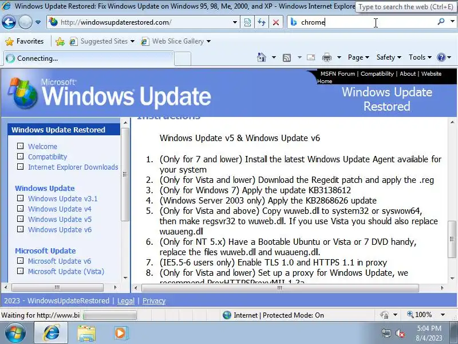Select Windows Update v3.1 sidebar link
This screenshot has height=344, width=458.
pyautogui.click(x=63, y=198)
